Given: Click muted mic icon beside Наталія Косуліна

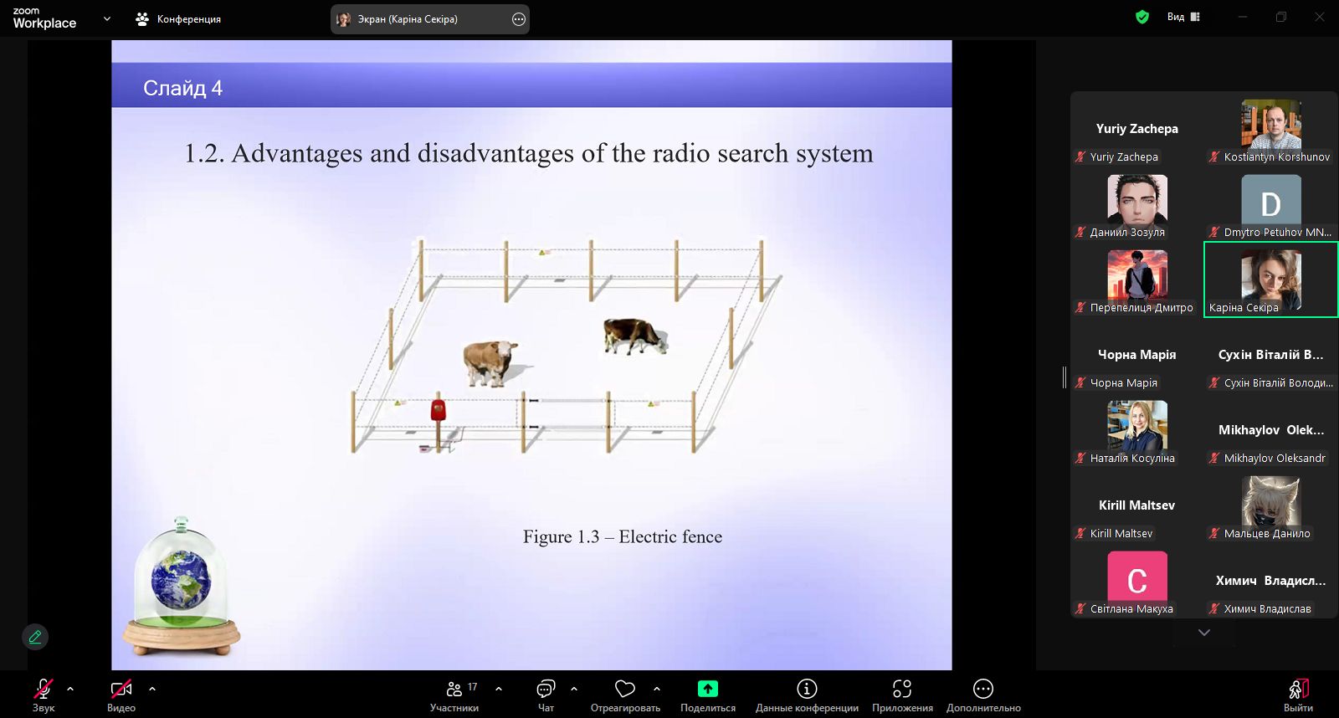Looking at the screenshot, I should pyautogui.click(x=1080, y=458).
